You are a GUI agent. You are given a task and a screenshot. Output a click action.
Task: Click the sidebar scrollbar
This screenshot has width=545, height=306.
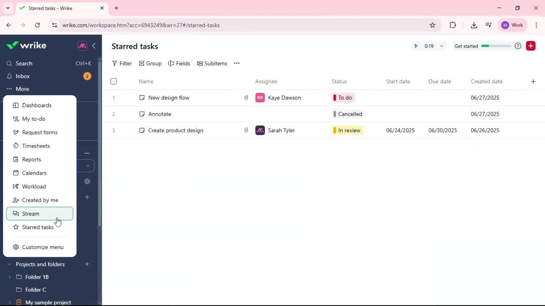100,144
